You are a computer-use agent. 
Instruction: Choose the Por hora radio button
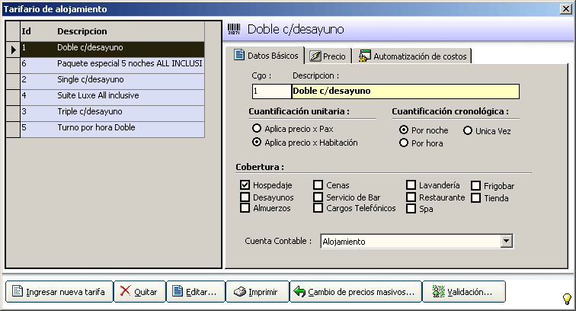(x=404, y=143)
